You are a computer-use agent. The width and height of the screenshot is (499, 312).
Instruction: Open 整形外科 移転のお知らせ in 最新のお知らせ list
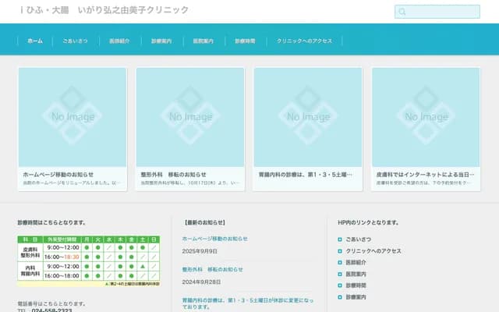[212, 269]
